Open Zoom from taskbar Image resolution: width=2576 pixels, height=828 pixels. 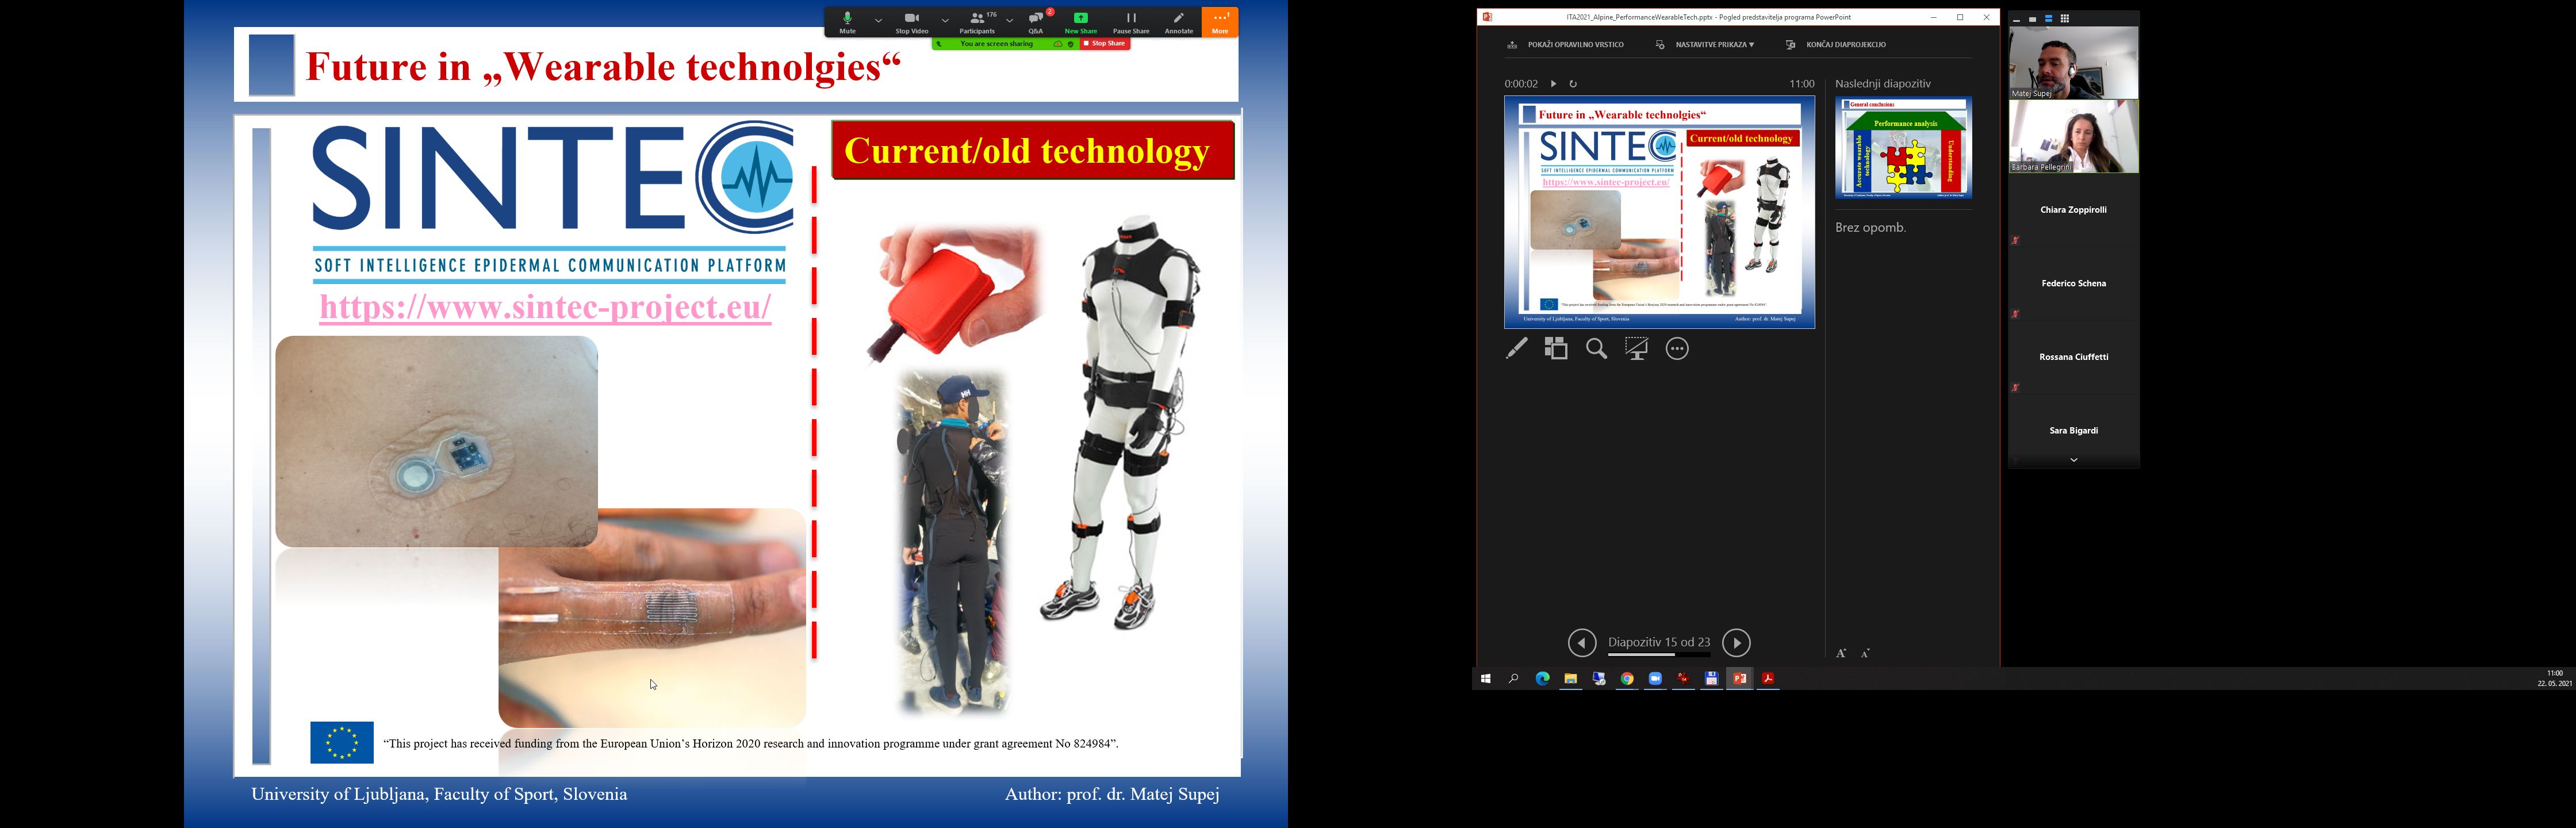pos(1655,679)
